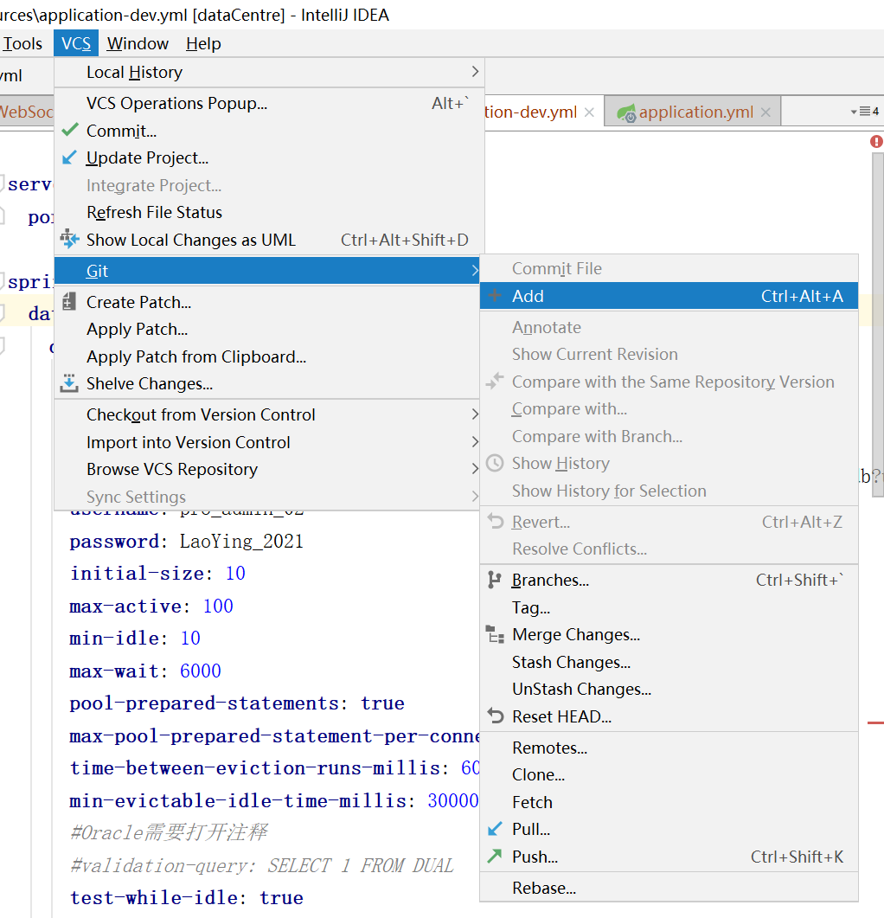Switch to the application-dev.yml tab
This screenshot has height=918, width=884.
(x=530, y=112)
